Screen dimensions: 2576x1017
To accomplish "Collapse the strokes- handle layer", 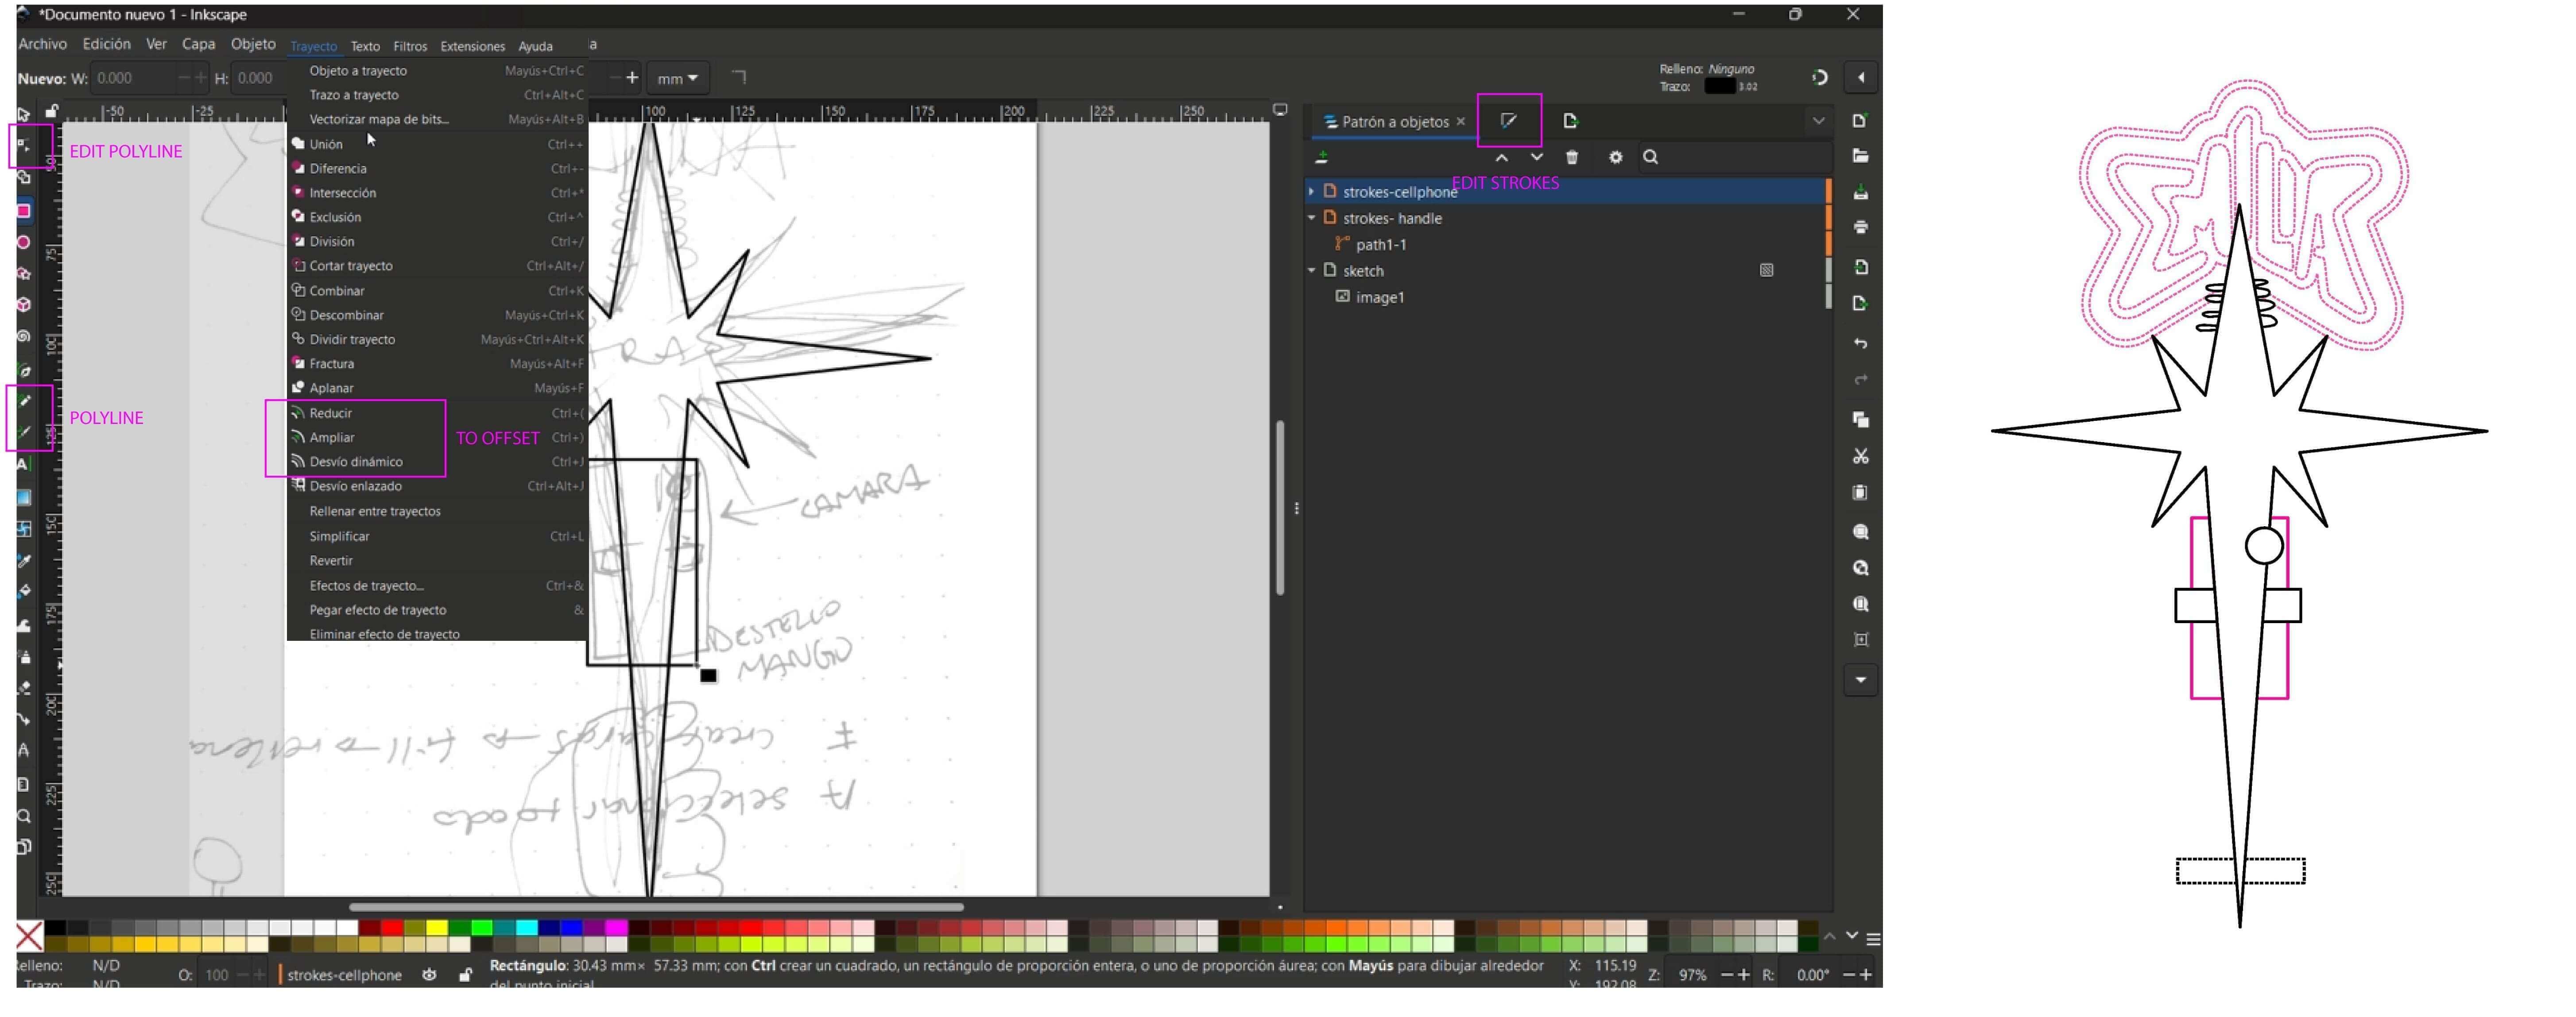I will tap(1311, 218).
